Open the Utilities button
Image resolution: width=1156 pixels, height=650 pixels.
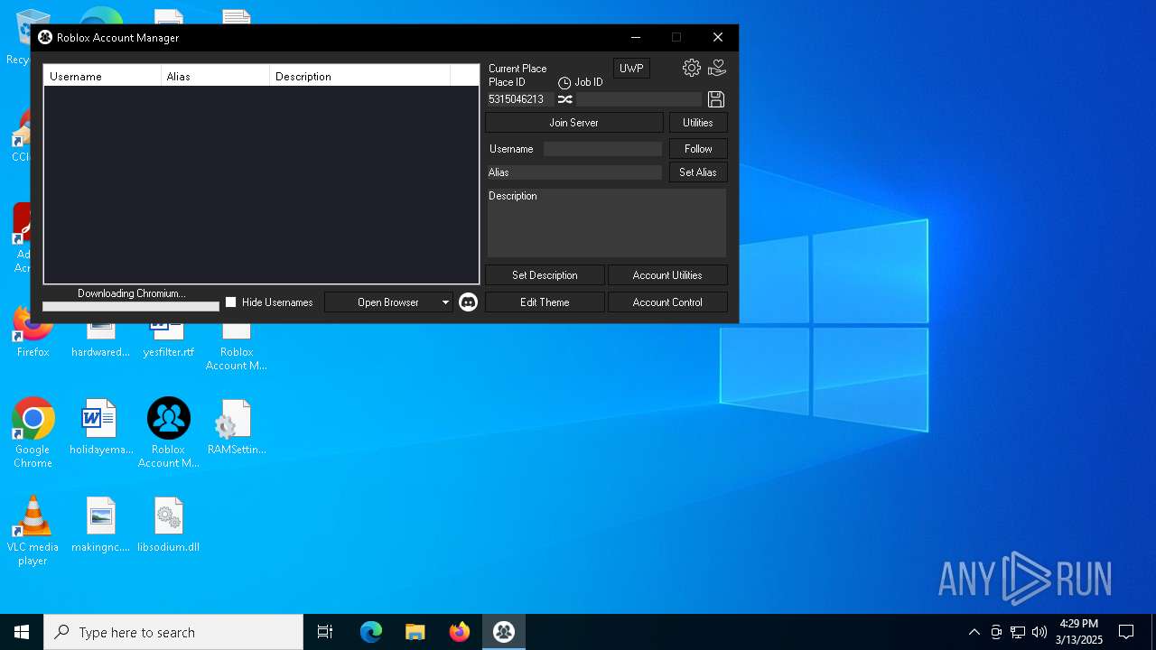pos(698,123)
